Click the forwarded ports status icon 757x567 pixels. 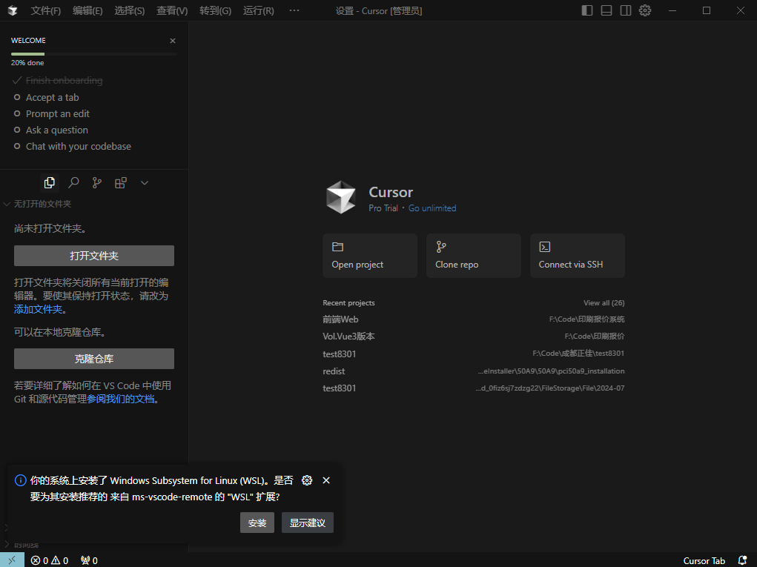pyautogui.click(x=89, y=561)
